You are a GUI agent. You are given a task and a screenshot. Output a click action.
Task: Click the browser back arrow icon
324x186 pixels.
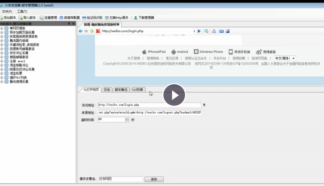pos(80,31)
